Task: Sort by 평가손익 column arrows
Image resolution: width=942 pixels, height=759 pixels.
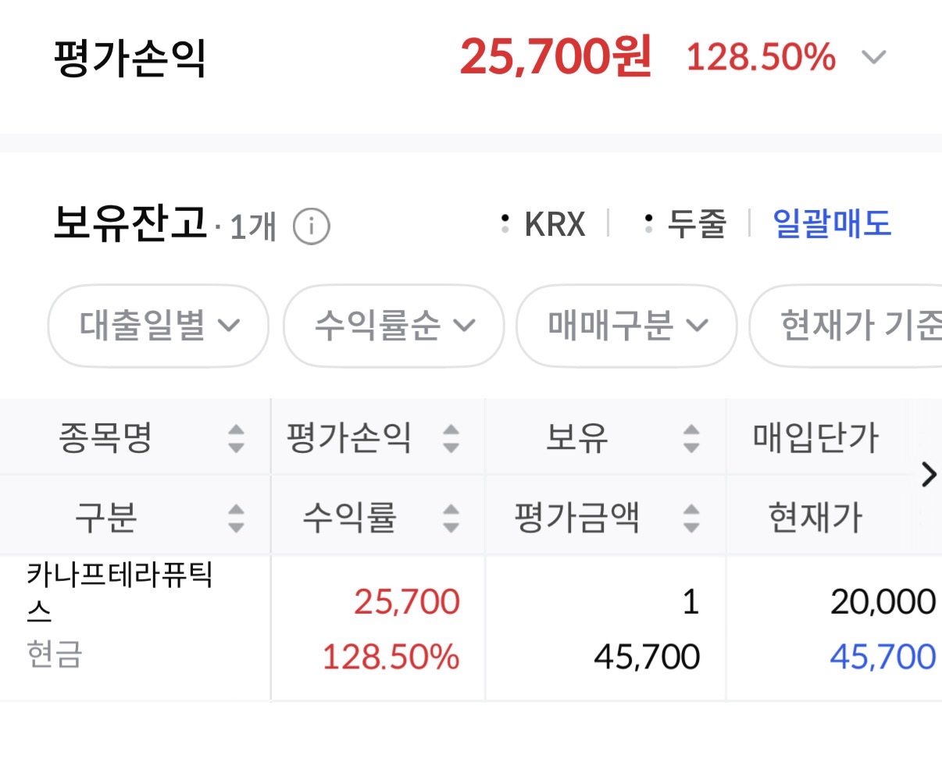Action: pos(451,438)
